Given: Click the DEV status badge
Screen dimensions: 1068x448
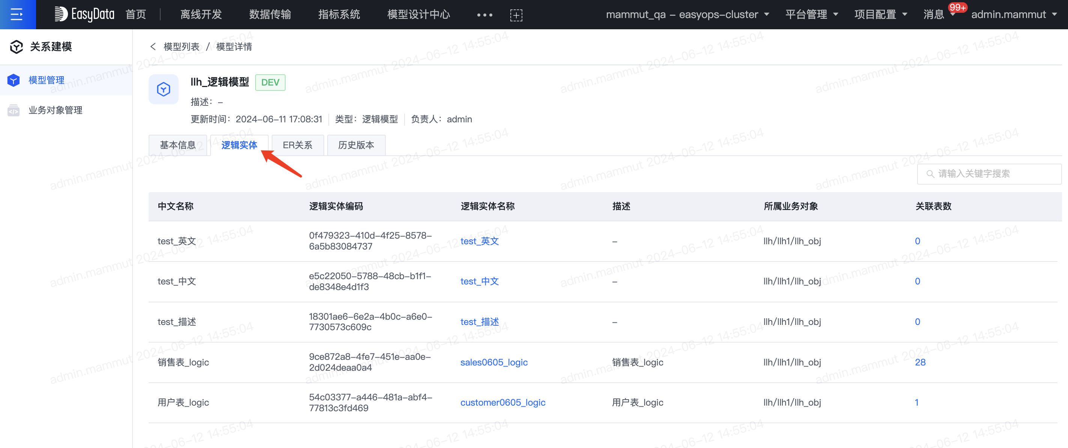Looking at the screenshot, I should tap(270, 82).
